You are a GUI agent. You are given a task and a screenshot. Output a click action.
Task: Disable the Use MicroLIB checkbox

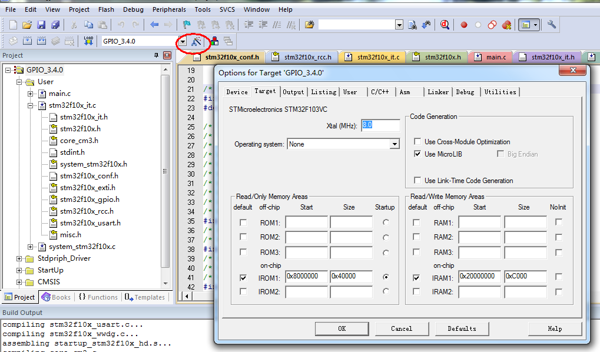[417, 154]
